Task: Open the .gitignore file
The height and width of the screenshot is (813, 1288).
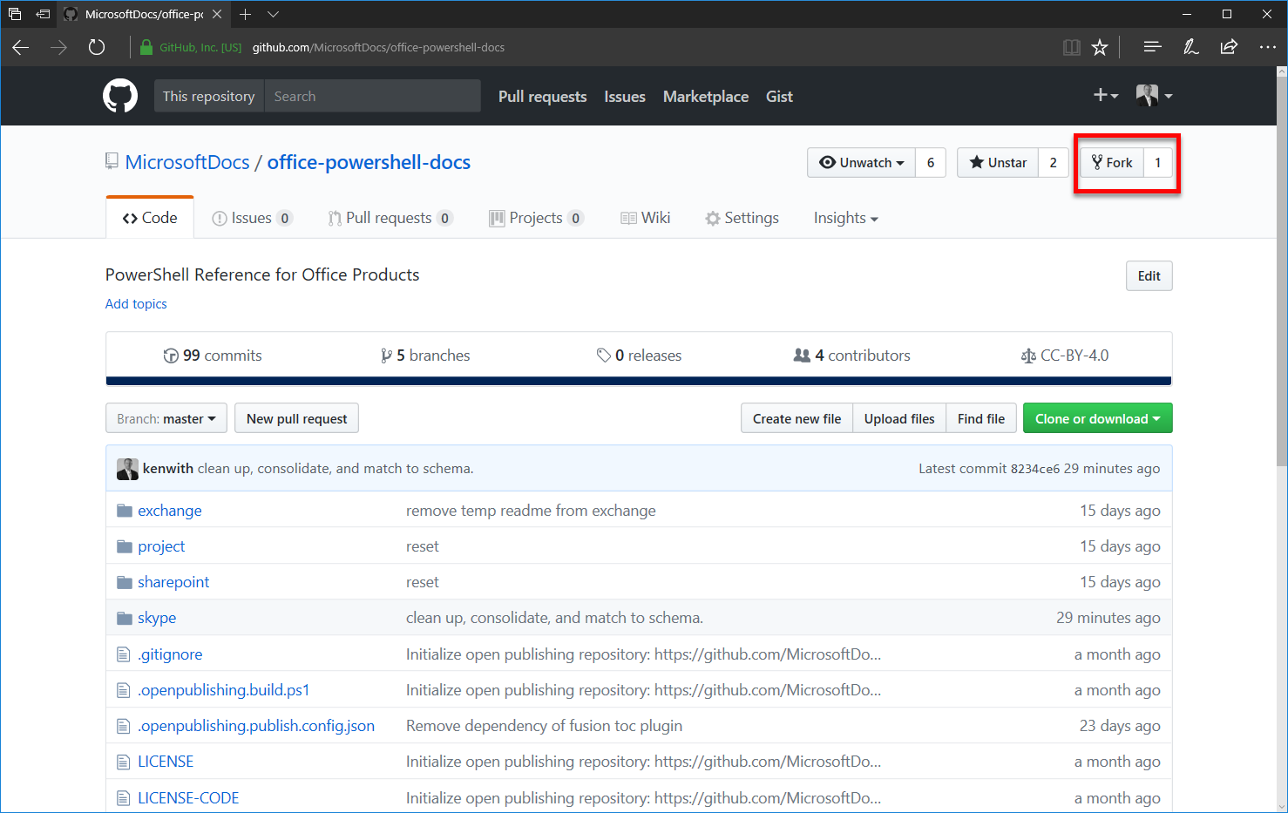Action: point(170,654)
